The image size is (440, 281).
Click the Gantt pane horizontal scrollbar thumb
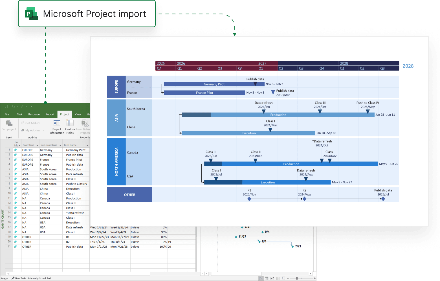(236, 274)
